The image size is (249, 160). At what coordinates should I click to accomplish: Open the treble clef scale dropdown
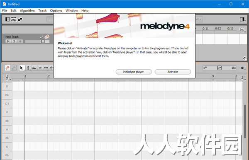7,78
